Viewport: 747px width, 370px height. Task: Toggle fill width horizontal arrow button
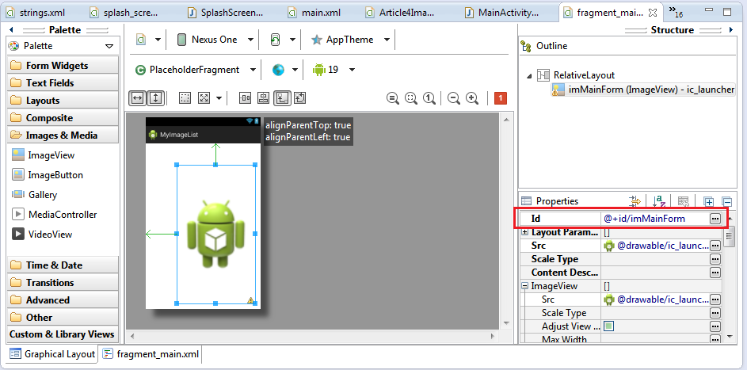(138, 98)
